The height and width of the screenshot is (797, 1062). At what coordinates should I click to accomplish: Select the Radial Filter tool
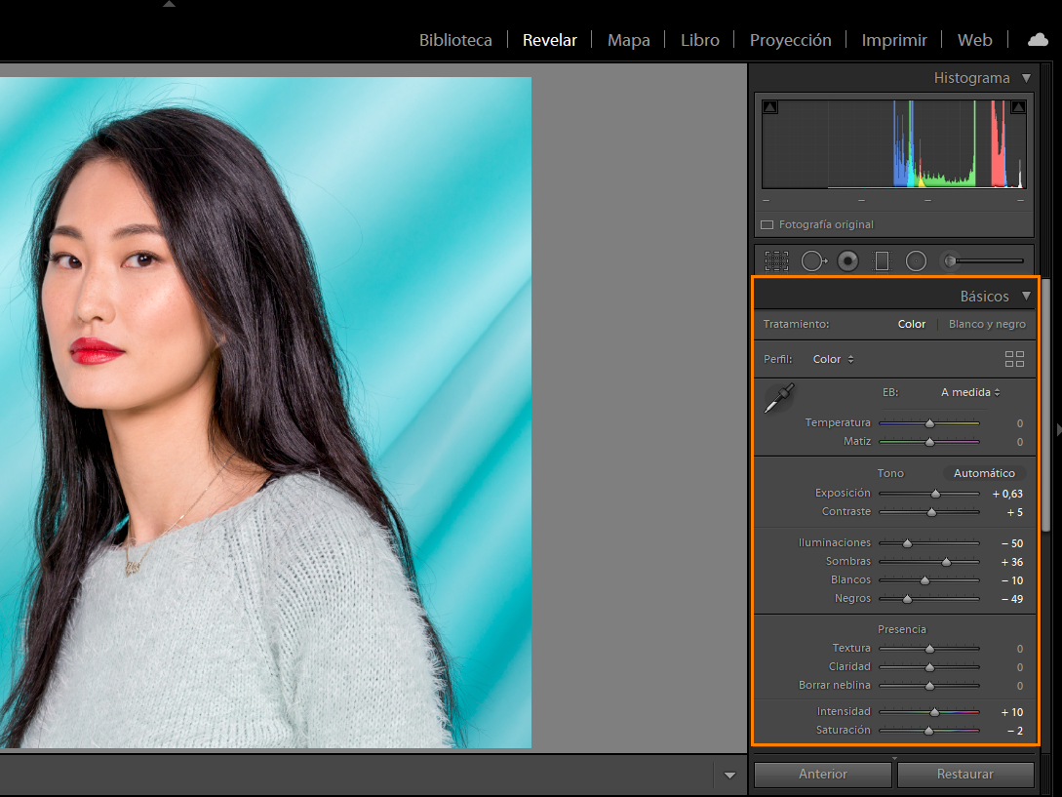(916, 260)
